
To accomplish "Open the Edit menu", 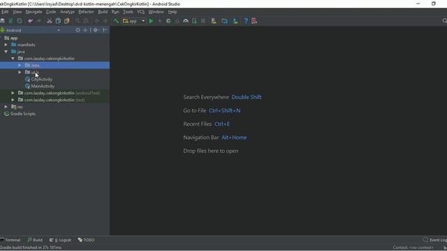I will click(x=5, y=12).
